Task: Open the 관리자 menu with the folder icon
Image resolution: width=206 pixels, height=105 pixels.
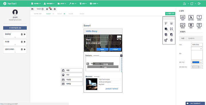Action: 62,4
